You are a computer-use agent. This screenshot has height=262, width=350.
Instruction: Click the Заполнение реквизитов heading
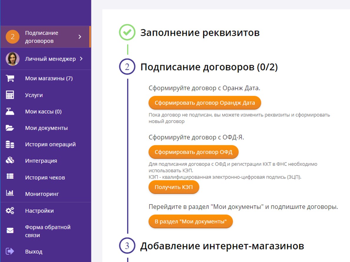[x=200, y=33]
